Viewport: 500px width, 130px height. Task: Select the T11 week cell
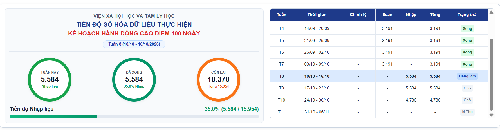point(281,112)
